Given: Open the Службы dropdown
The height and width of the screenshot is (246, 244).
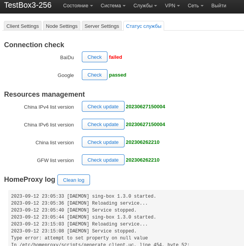Looking at the screenshot, I should click(x=145, y=6).
